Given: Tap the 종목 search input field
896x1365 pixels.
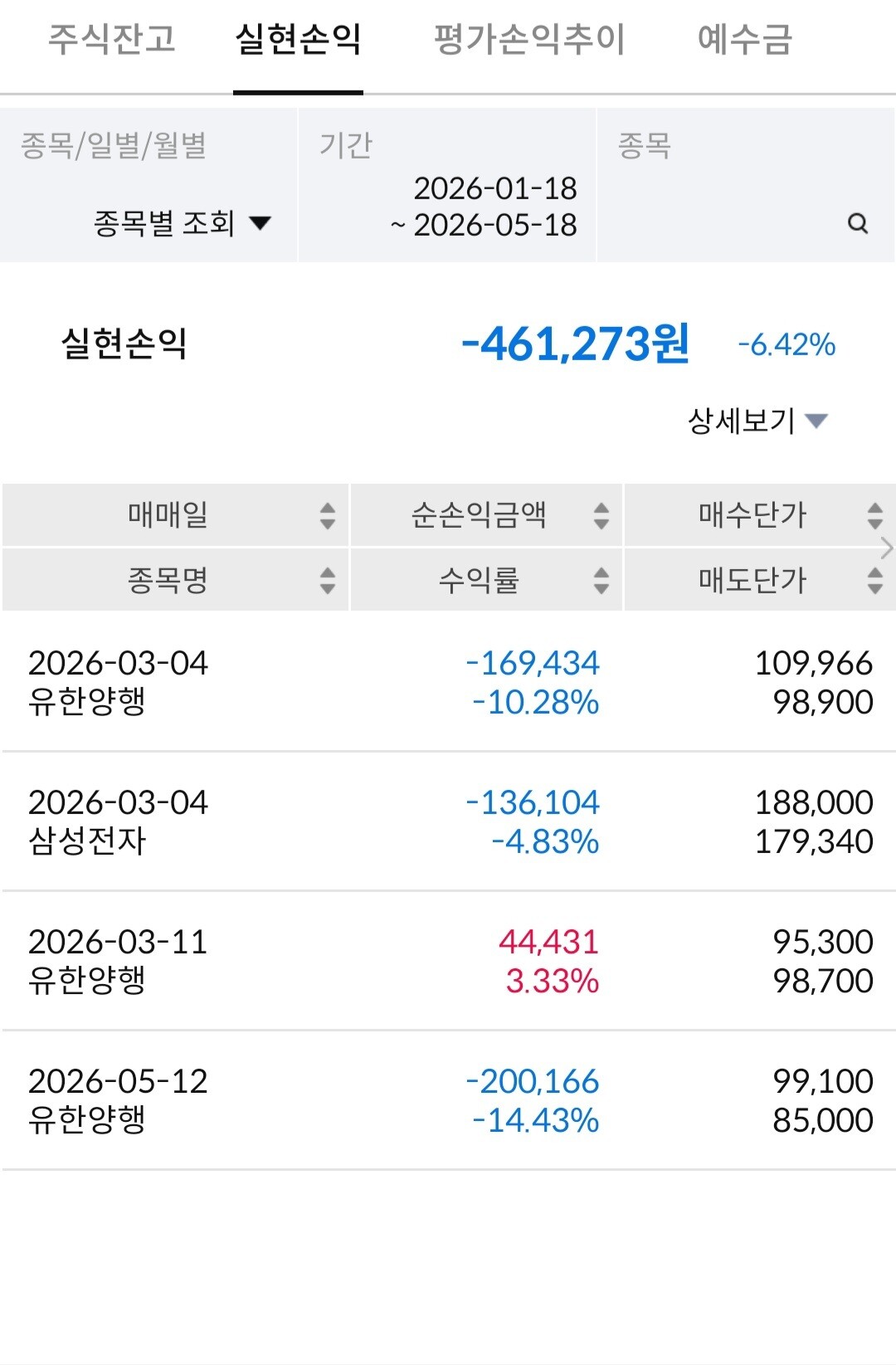Looking at the screenshot, I should [x=746, y=186].
